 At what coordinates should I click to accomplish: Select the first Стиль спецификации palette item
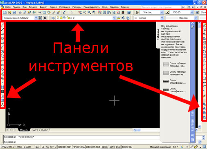click(x=174, y=81)
